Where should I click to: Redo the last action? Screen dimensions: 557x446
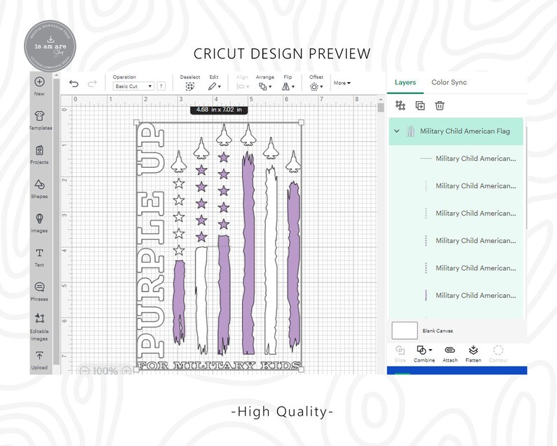(93, 84)
